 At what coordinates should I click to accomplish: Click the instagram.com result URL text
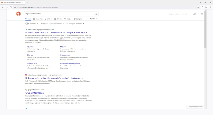pos(45,75)
